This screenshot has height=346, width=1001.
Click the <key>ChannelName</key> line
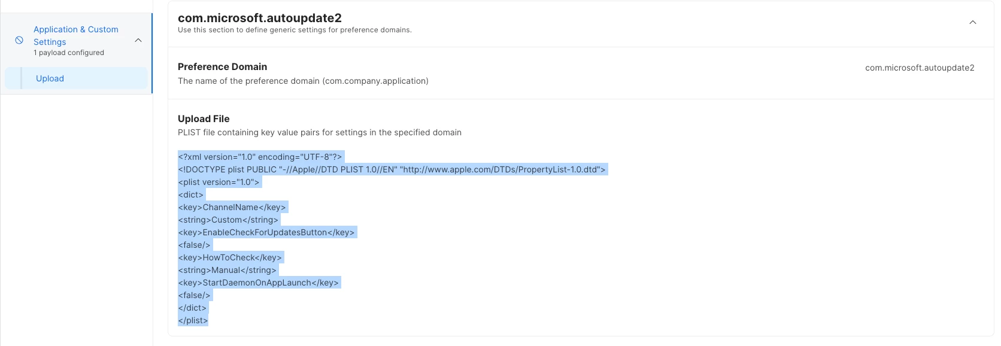(x=232, y=207)
